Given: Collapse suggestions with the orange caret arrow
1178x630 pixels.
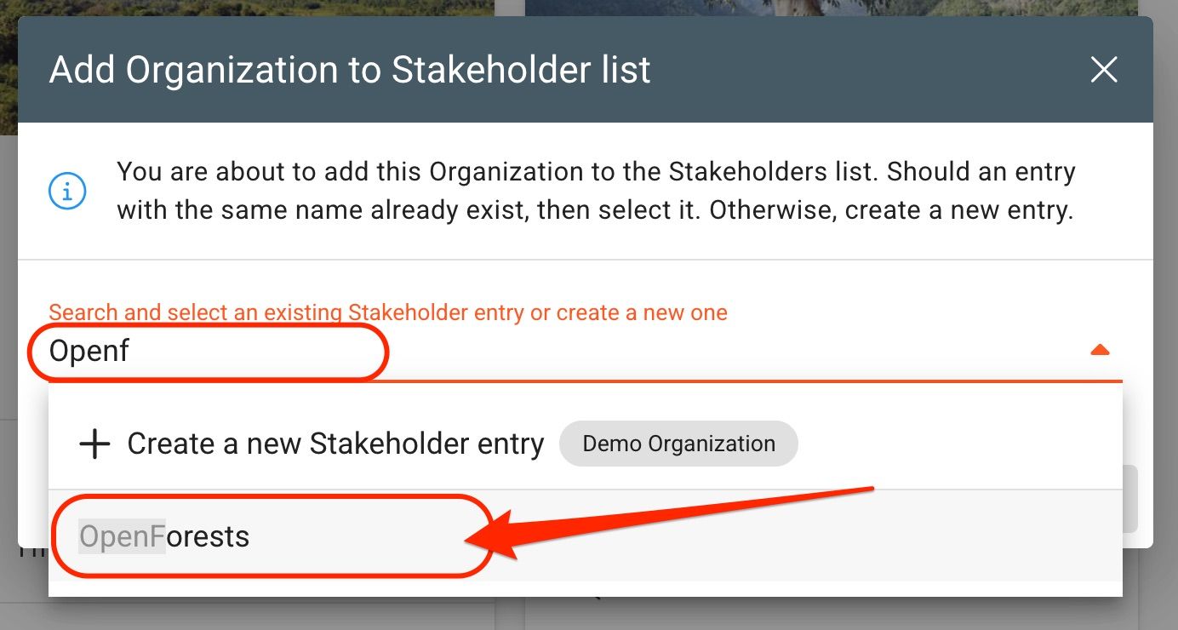Looking at the screenshot, I should (x=1100, y=350).
